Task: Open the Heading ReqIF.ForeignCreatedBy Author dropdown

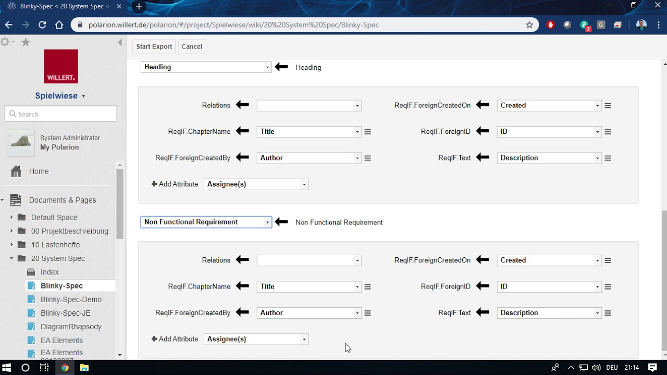Action: [x=309, y=158]
